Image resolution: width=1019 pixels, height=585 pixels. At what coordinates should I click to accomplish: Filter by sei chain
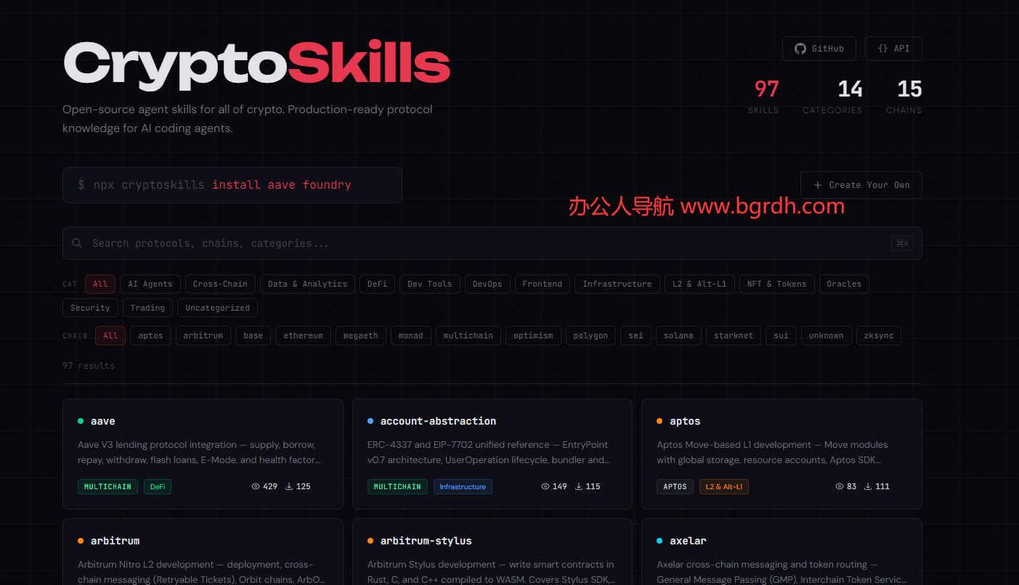coord(636,335)
